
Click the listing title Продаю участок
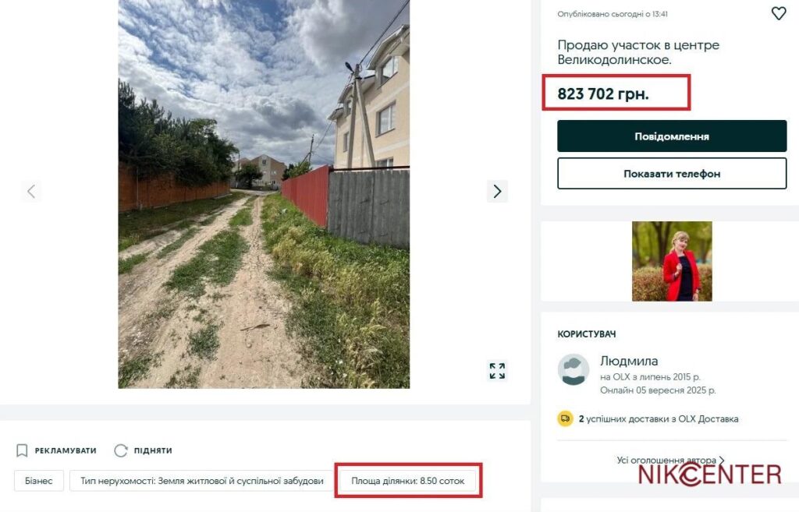click(638, 52)
